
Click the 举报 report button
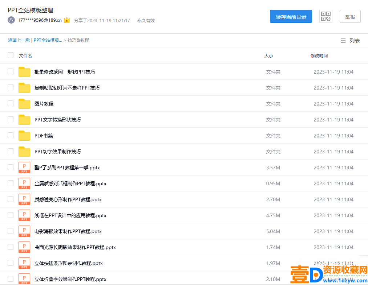(x=350, y=16)
